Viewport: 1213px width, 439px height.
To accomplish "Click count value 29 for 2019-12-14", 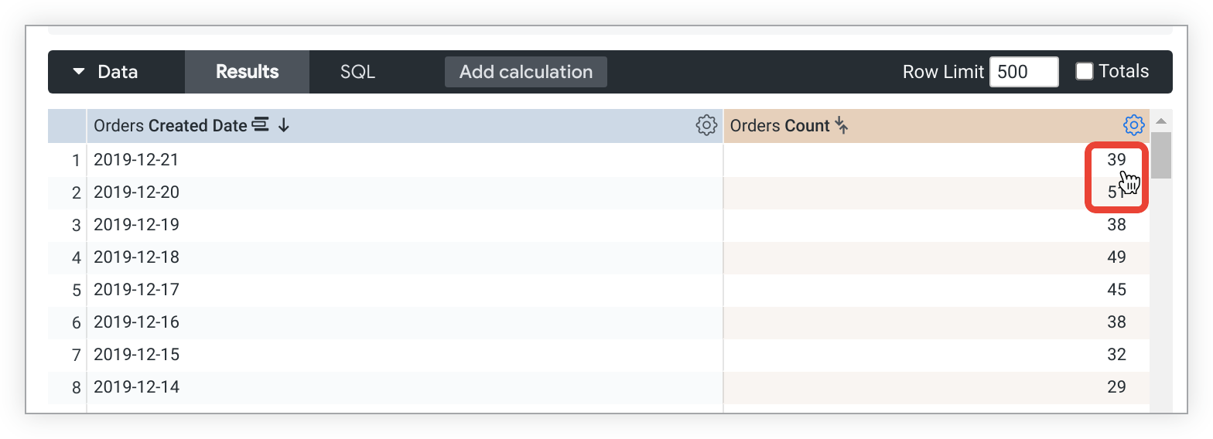I will click(x=1116, y=386).
